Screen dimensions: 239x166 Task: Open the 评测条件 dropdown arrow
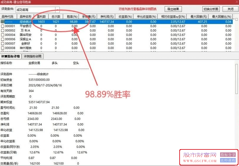click(x=58, y=10)
